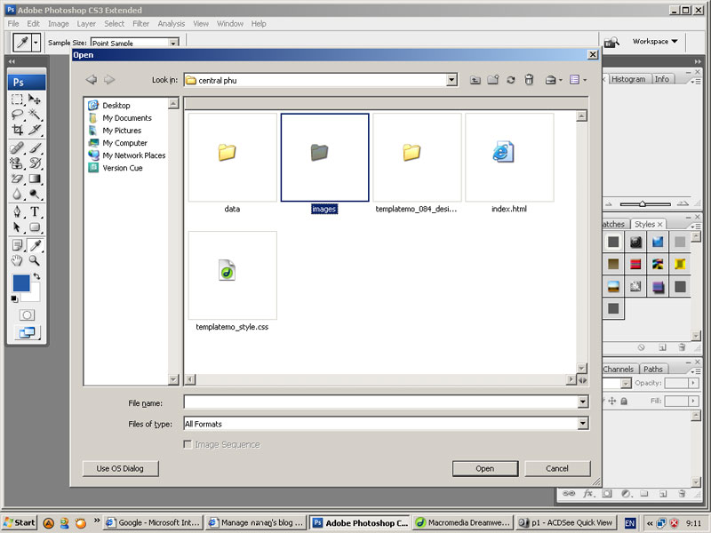Enable the Image Sequence checkbox

pos(188,444)
